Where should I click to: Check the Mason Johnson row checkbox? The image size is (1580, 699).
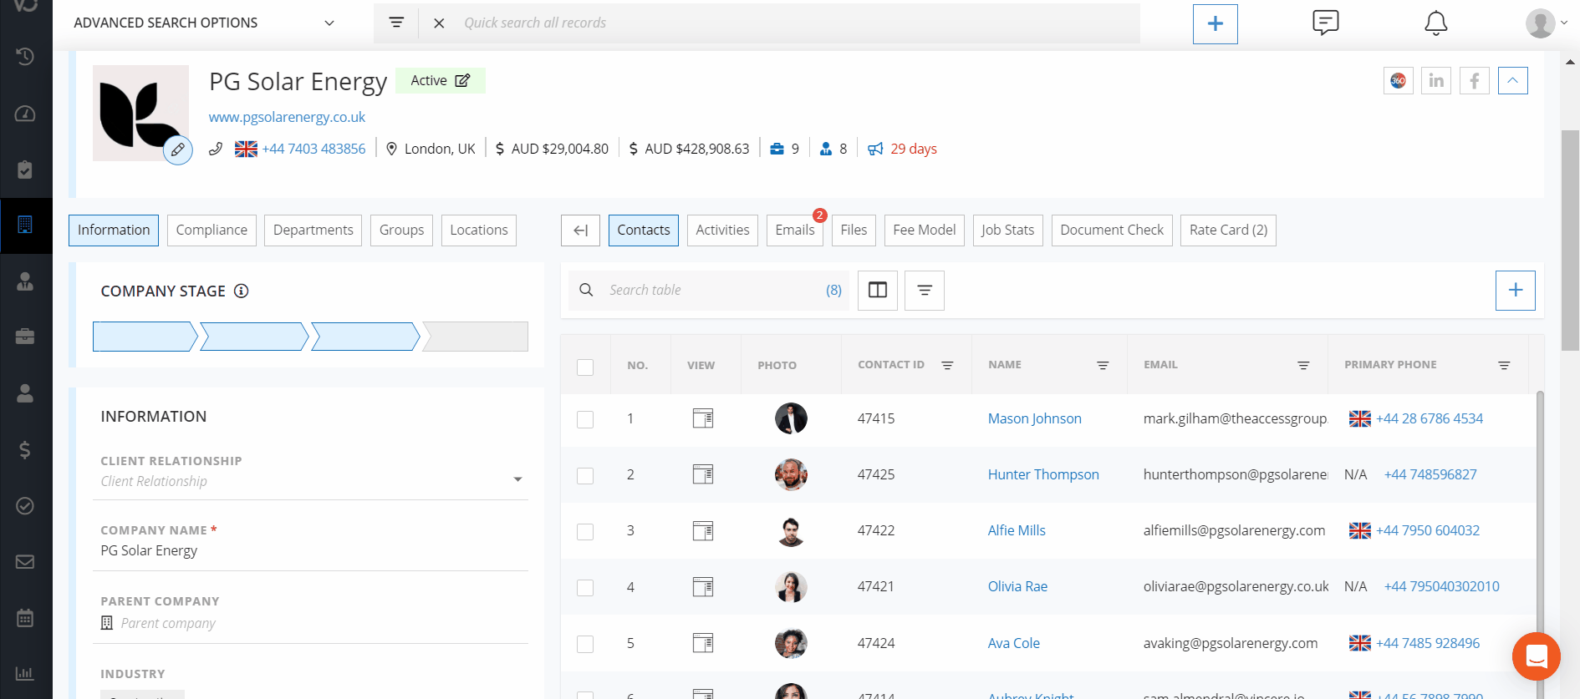click(x=585, y=419)
